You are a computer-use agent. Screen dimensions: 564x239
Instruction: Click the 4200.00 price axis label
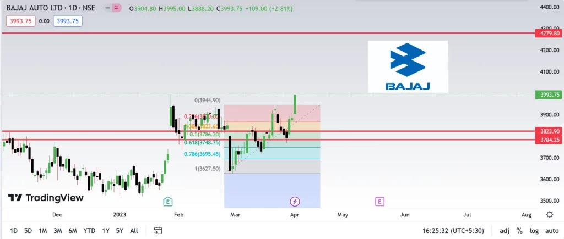[x=549, y=50]
